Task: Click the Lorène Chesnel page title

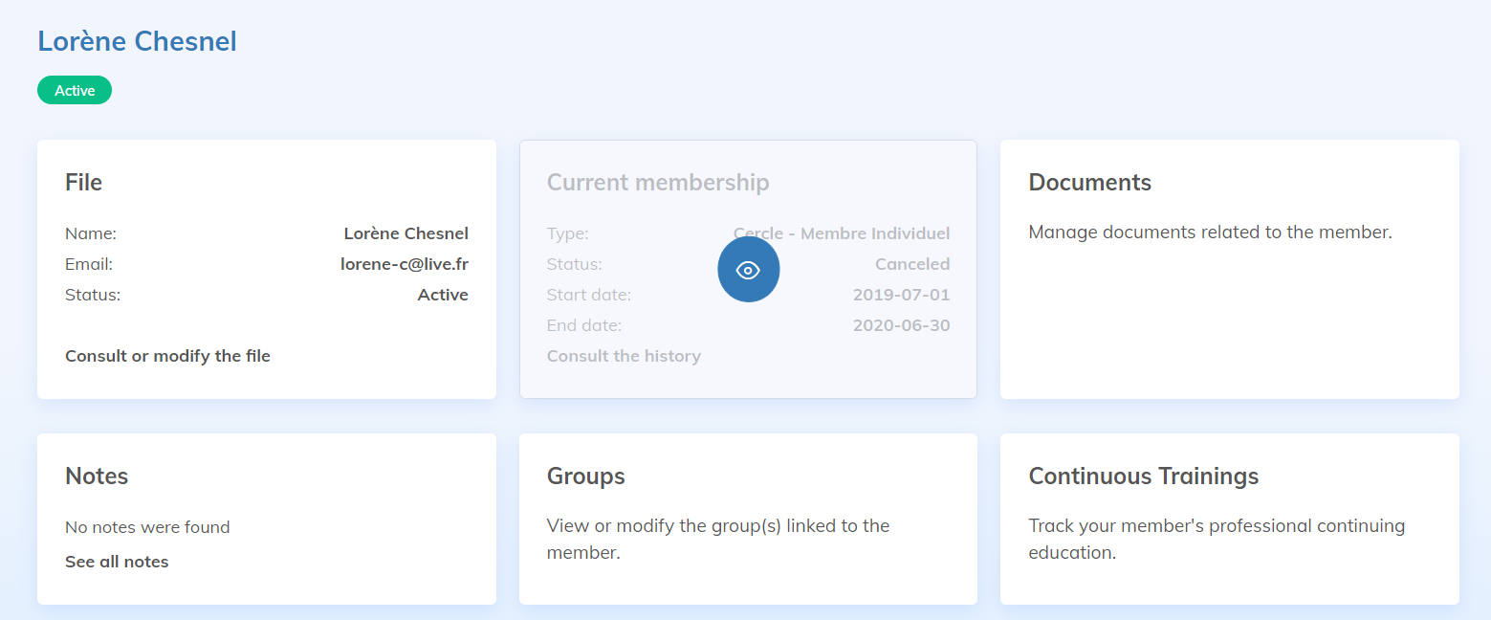Action: [x=137, y=41]
